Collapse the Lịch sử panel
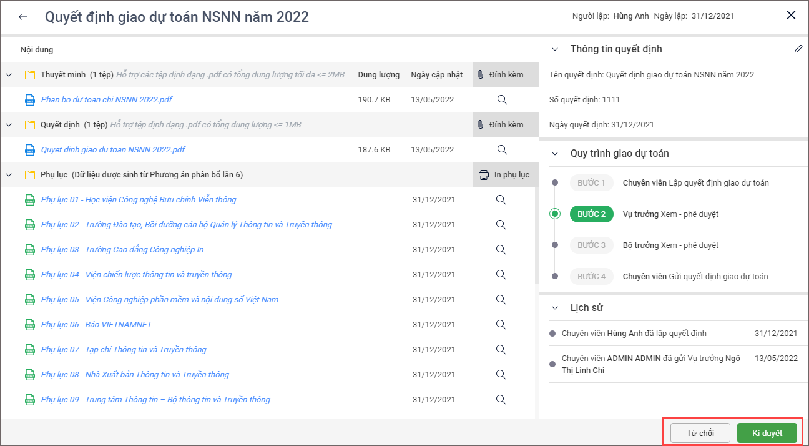Viewport: 809px width, 446px height. (x=555, y=308)
